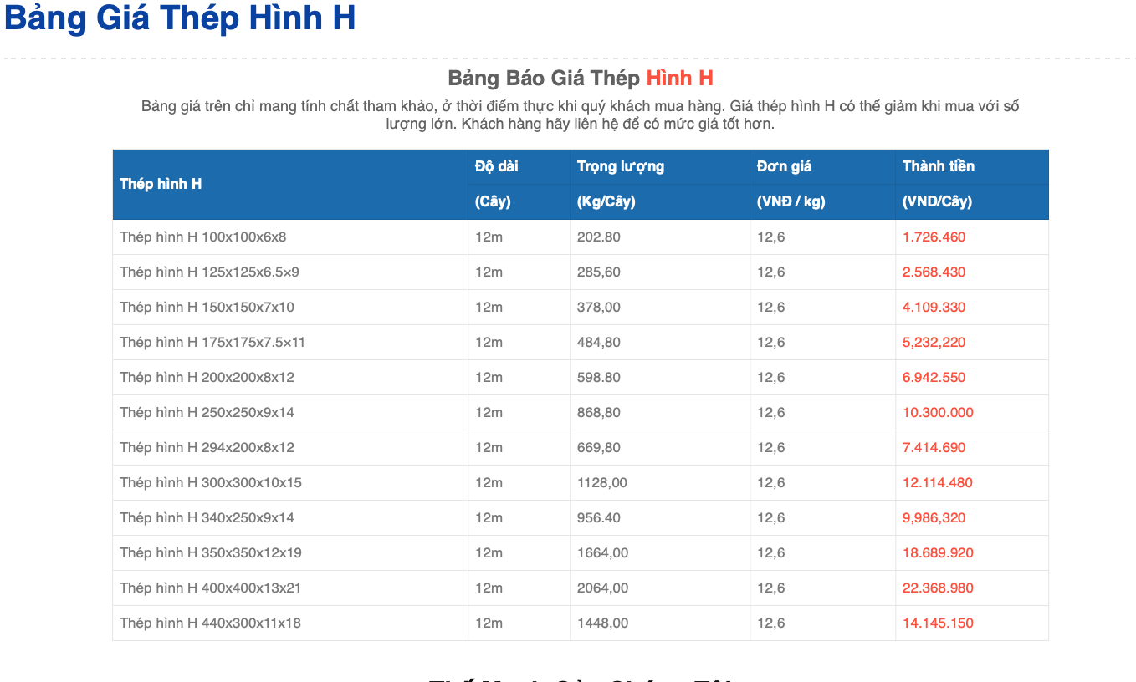Click the weight value "2064,00"
The width and height of the screenshot is (1136, 682).
(x=602, y=588)
